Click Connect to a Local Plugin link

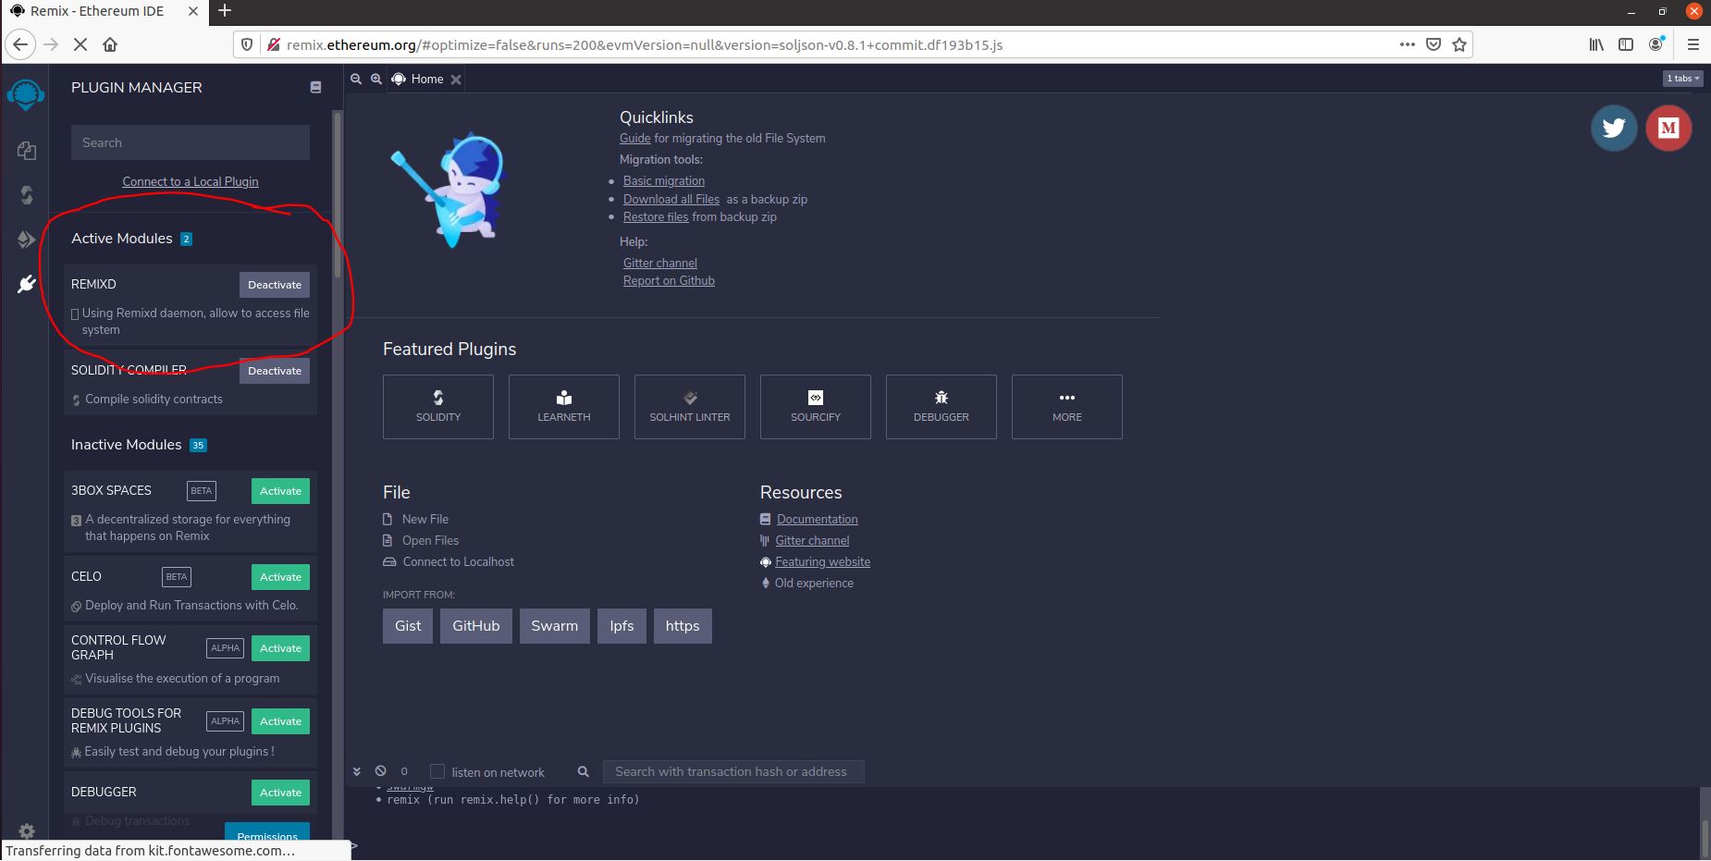(191, 181)
